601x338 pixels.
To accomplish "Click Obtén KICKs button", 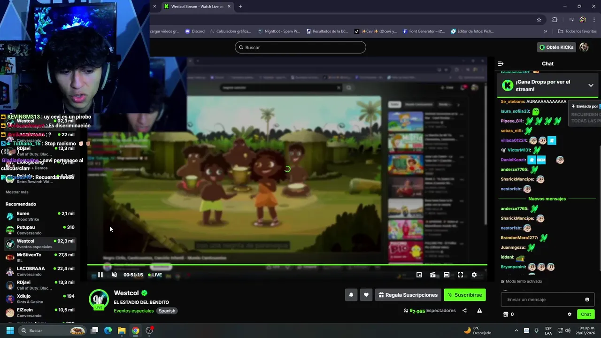I will [x=556, y=47].
